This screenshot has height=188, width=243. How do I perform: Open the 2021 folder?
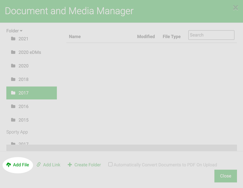click(24, 39)
